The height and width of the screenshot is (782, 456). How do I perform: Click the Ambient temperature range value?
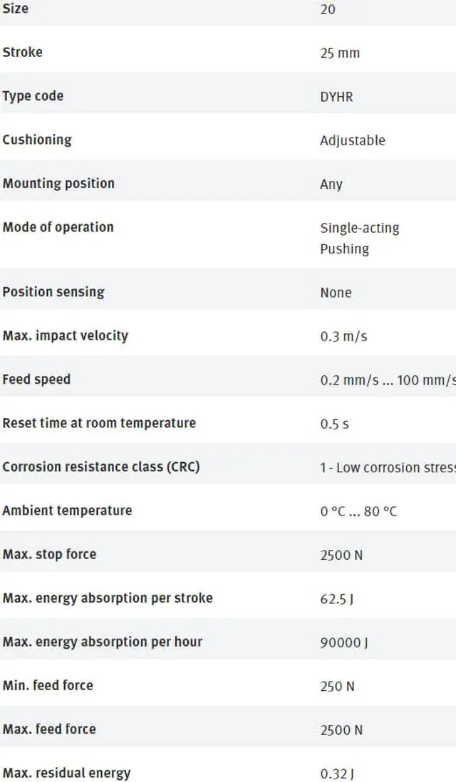[358, 511]
